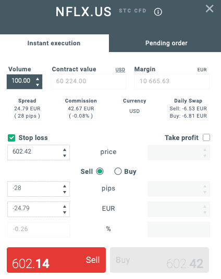The image size is (221, 279).
Task: Click the grey Buy 602.42 button
Action: tap(159, 260)
